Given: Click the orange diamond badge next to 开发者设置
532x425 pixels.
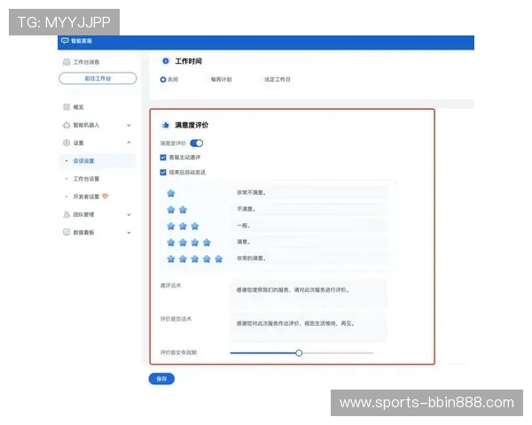Looking at the screenshot, I should 106,197.
